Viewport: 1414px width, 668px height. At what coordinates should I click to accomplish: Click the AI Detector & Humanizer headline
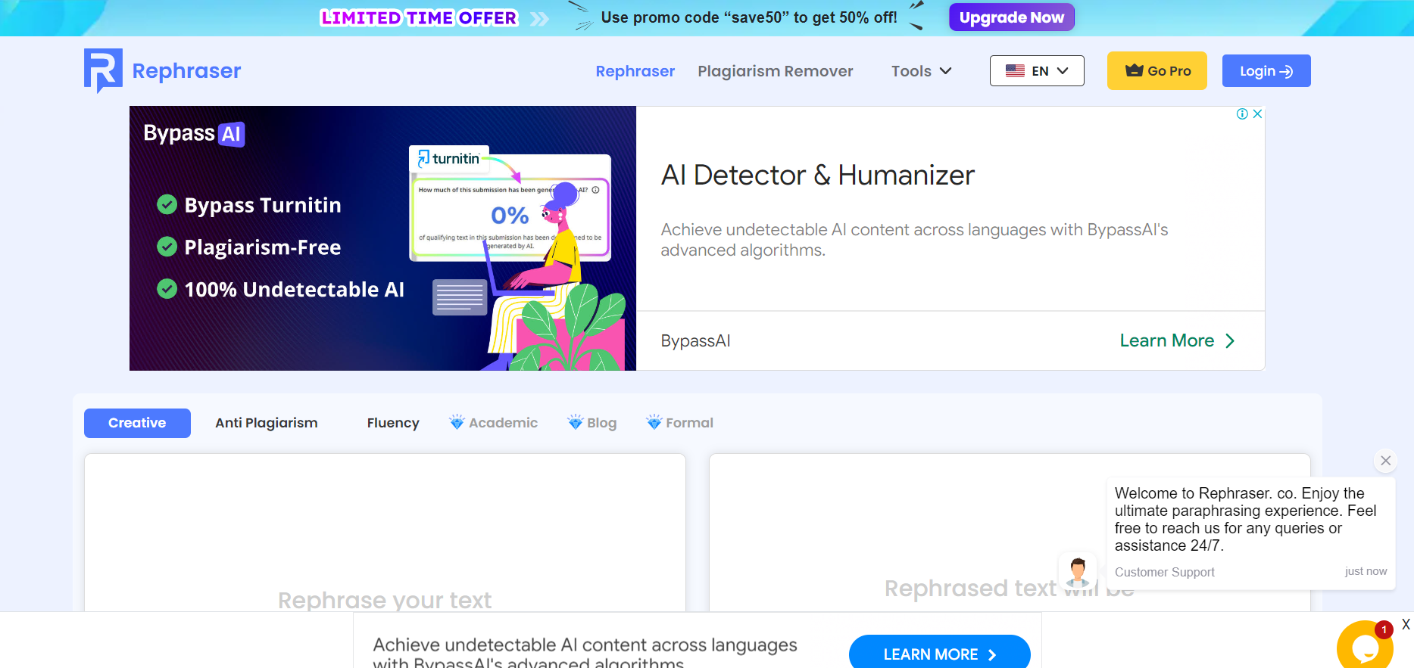[817, 176]
